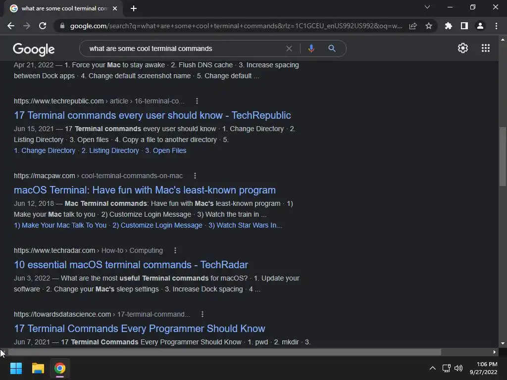The height and width of the screenshot is (380, 507).
Task: Open '17 Terminal commands every user should know - TechRepublic'
Action: tap(152, 115)
